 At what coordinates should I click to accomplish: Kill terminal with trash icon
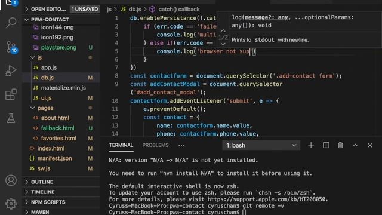[340, 145]
